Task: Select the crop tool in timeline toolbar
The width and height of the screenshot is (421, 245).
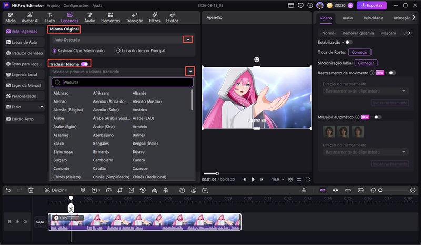Action: pyautogui.click(x=120, y=190)
